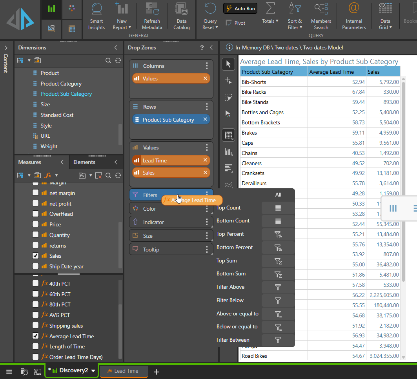Switch to the Elements tab

[84, 162]
